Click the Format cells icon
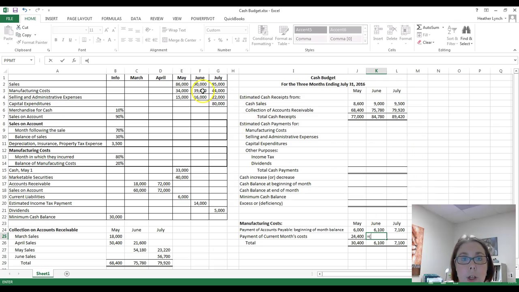The width and height of the screenshot is (519, 292). (405, 30)
